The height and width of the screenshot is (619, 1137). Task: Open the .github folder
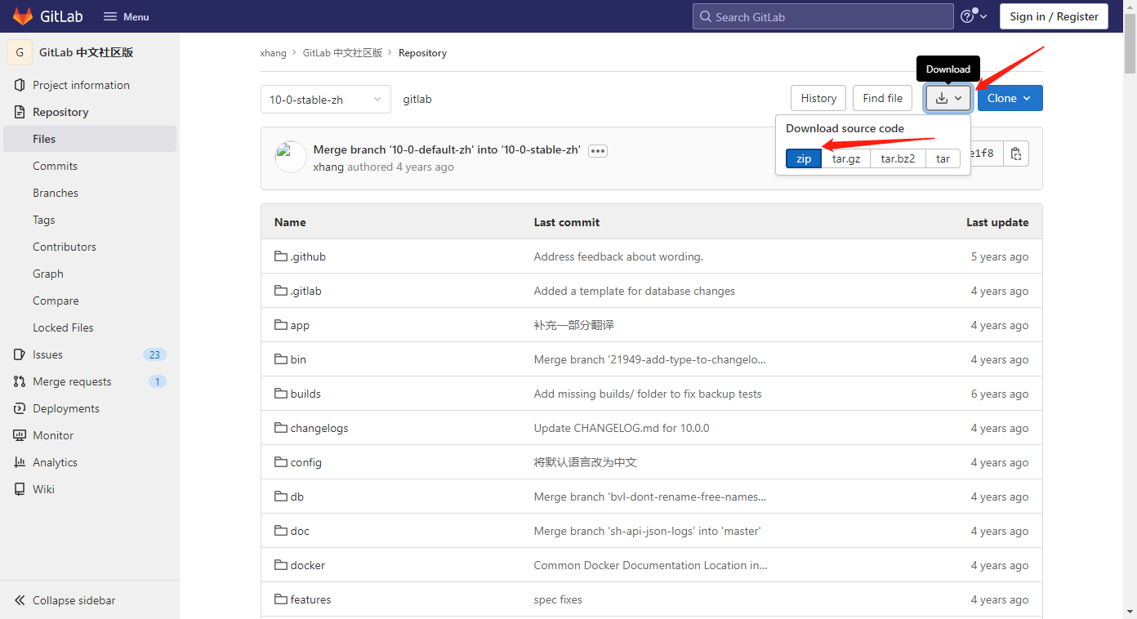tap(306, 256)
